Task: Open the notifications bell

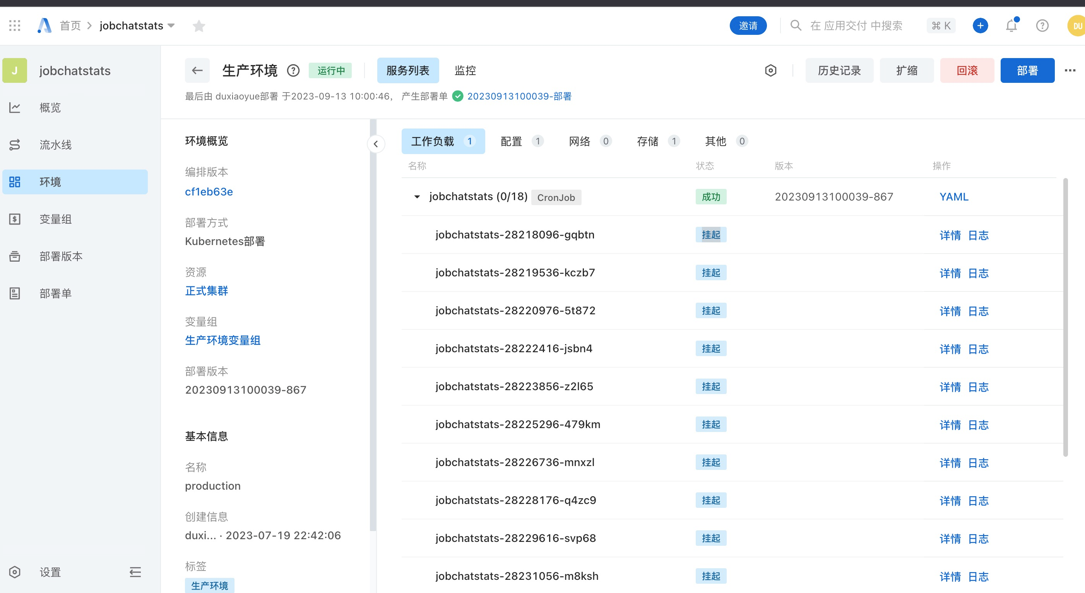Action: (1011, 26)
